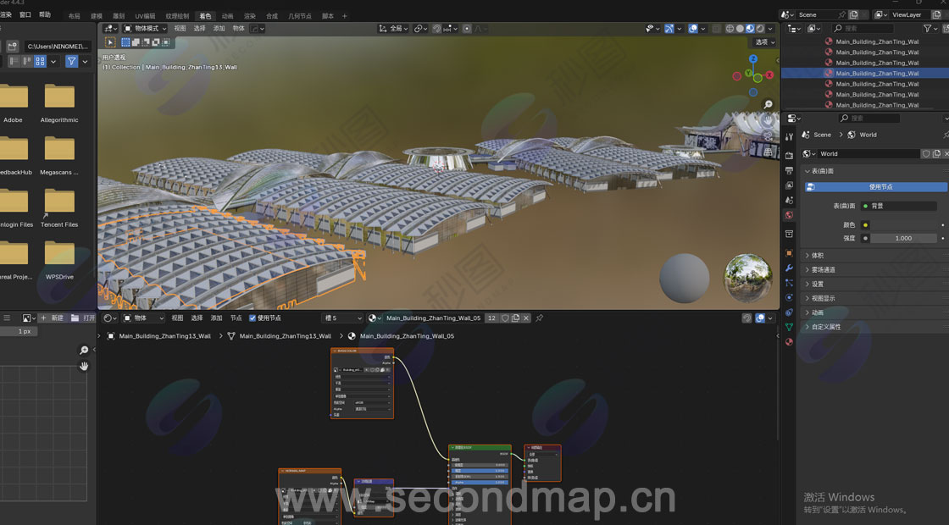Pin the Main_Building_ZhanTing_Wall_05 material in node editor
Viewport: 949px width, 525px height.
pyautogui.click(x=539, y=318)
